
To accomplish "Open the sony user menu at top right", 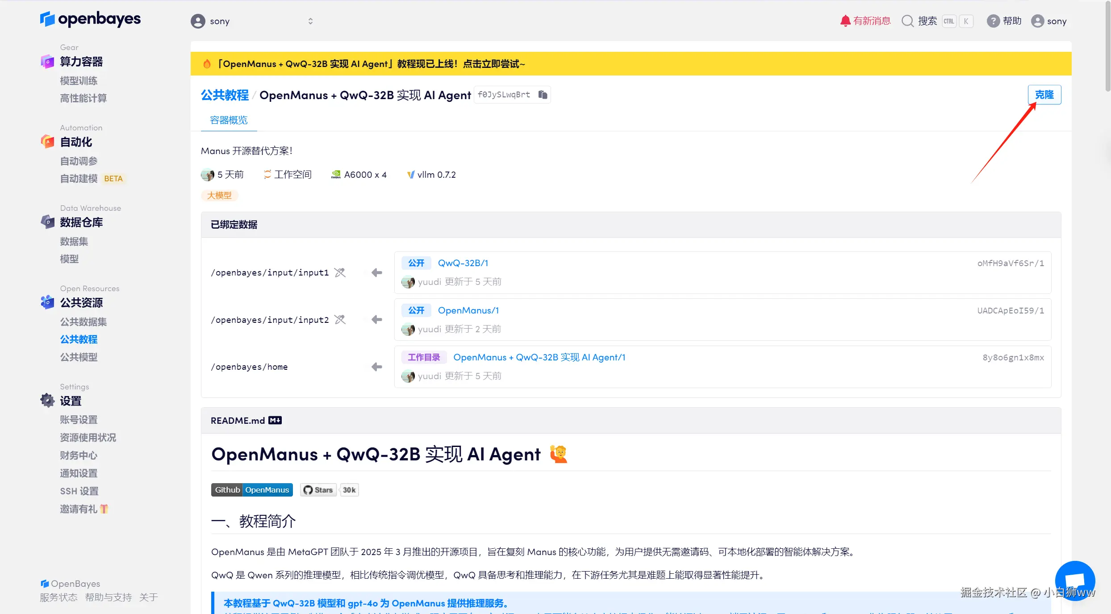I will pos(1049,21).
